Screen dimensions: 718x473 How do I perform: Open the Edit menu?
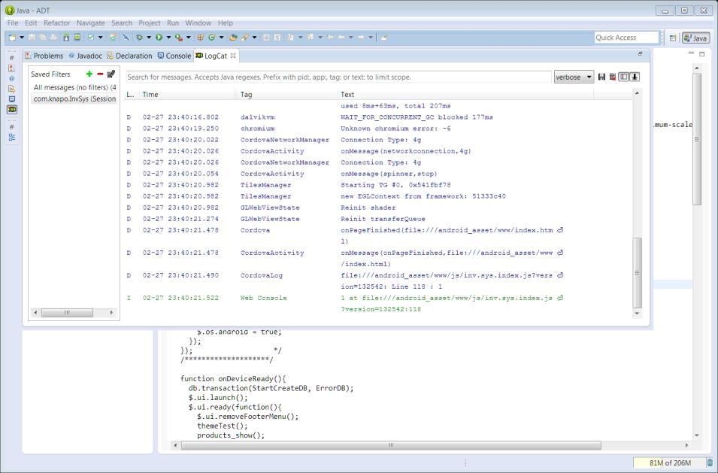point(31,23)
